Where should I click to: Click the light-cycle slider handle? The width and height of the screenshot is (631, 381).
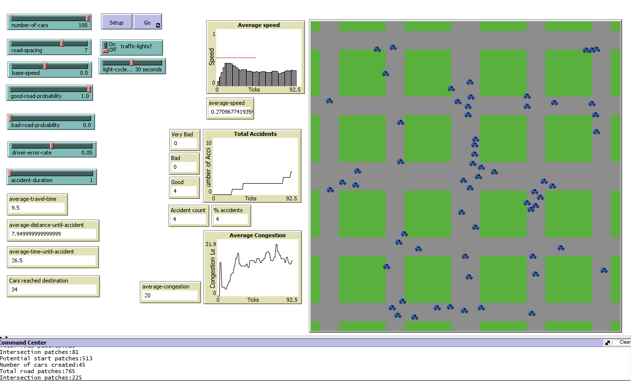[x=132, y=63]
